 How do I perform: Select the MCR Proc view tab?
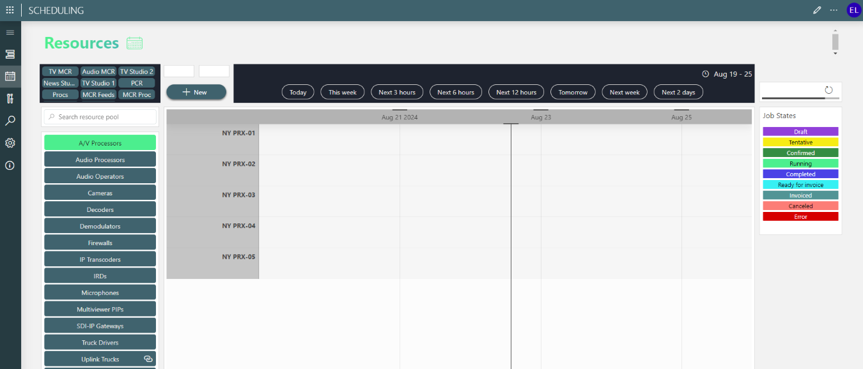[x=137, y=94]
